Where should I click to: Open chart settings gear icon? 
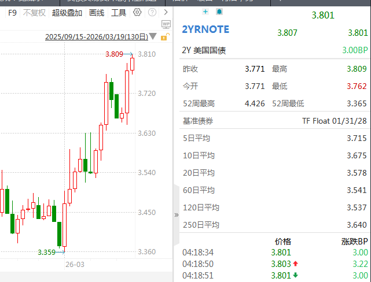tap(137, 12)
